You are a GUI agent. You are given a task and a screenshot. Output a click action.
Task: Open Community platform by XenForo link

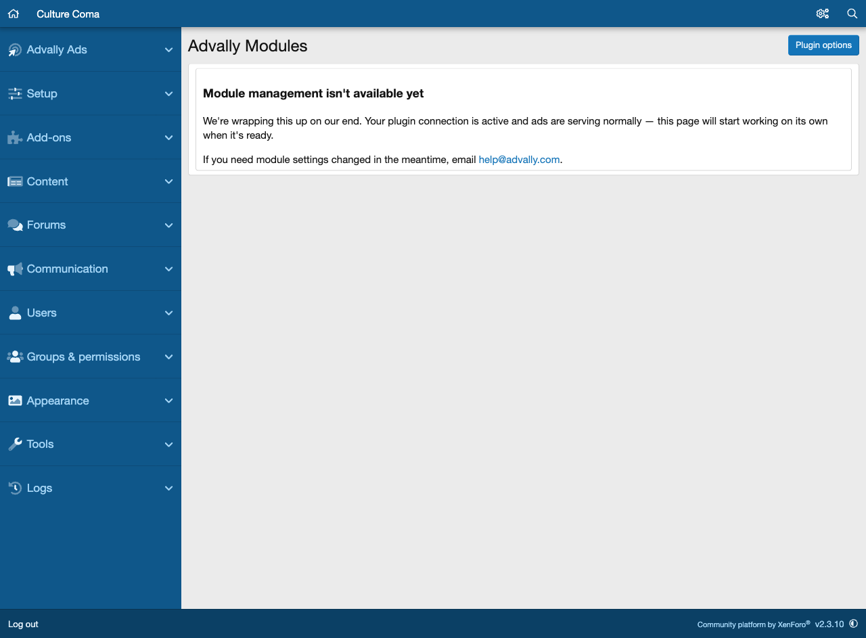(x=754, y=624)
